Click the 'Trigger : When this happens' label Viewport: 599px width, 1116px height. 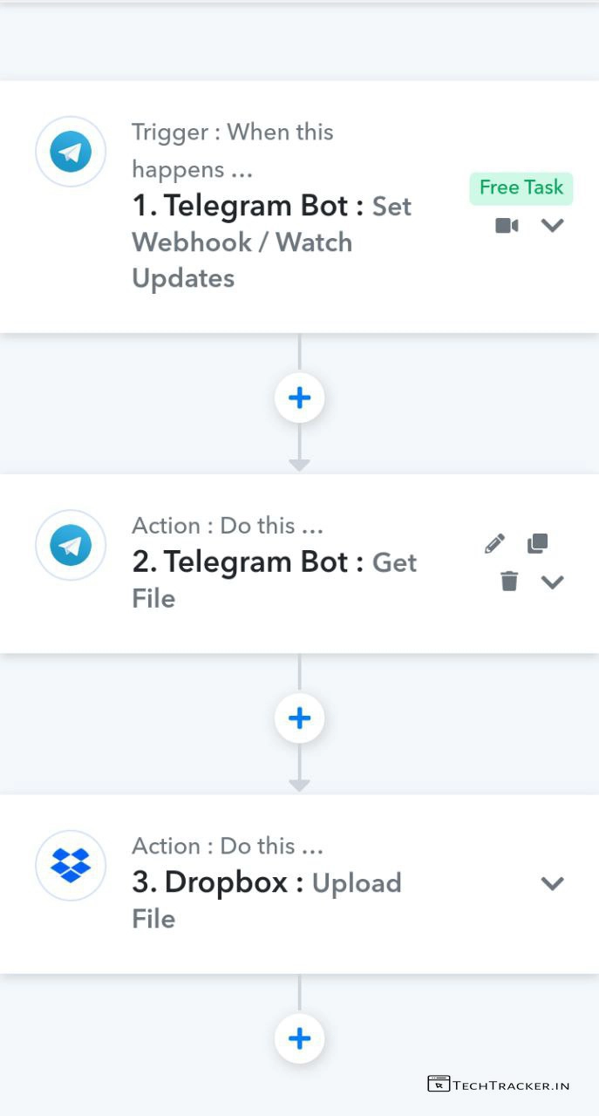(232, 150)
